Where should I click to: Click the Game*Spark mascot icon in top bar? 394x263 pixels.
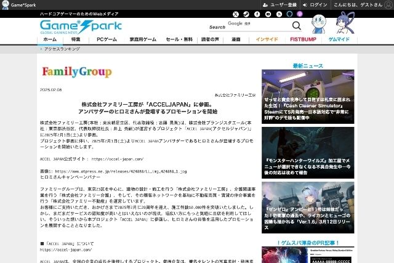coord(6,5)
